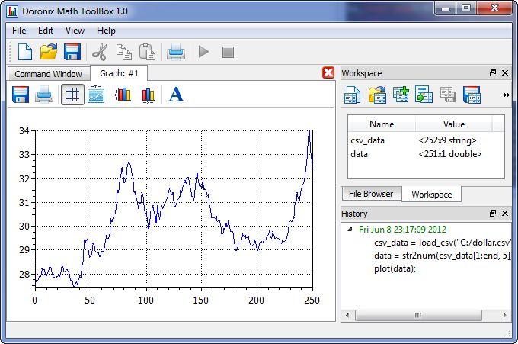Select the csv_data = load_csv history line

(443, 243)
